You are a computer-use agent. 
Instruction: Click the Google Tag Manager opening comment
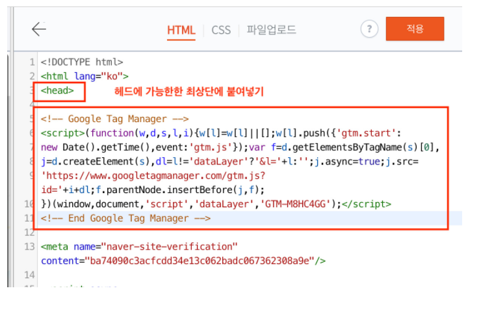(x=115, y=119)
